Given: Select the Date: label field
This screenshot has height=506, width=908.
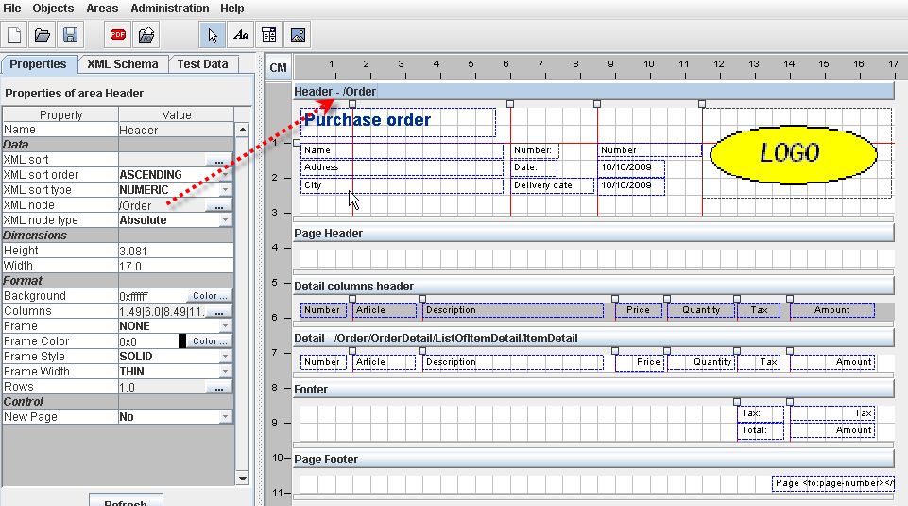Looking at the screenshot, I should click(x=534, y=167).
